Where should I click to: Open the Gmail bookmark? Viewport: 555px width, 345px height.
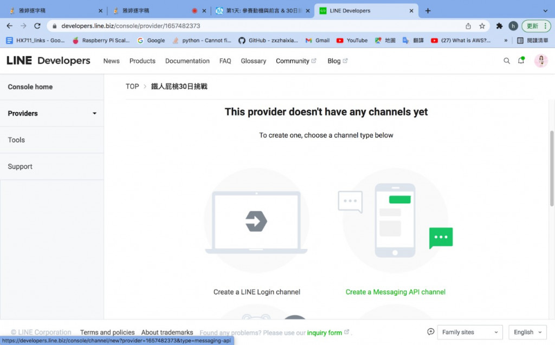pyautogui.click(x=318, y=40)
